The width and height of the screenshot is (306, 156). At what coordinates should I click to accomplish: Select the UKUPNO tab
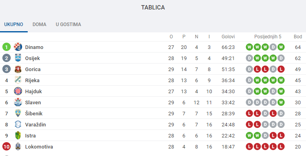(x=14, y=24)
